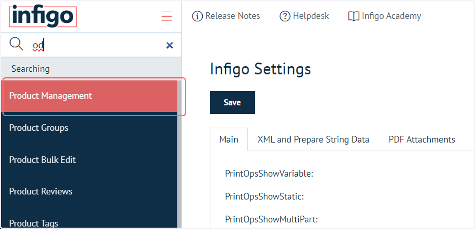Viewport: 475px width, 229px height.
Task: Switch to the Main tab
Action: point(229,139)
